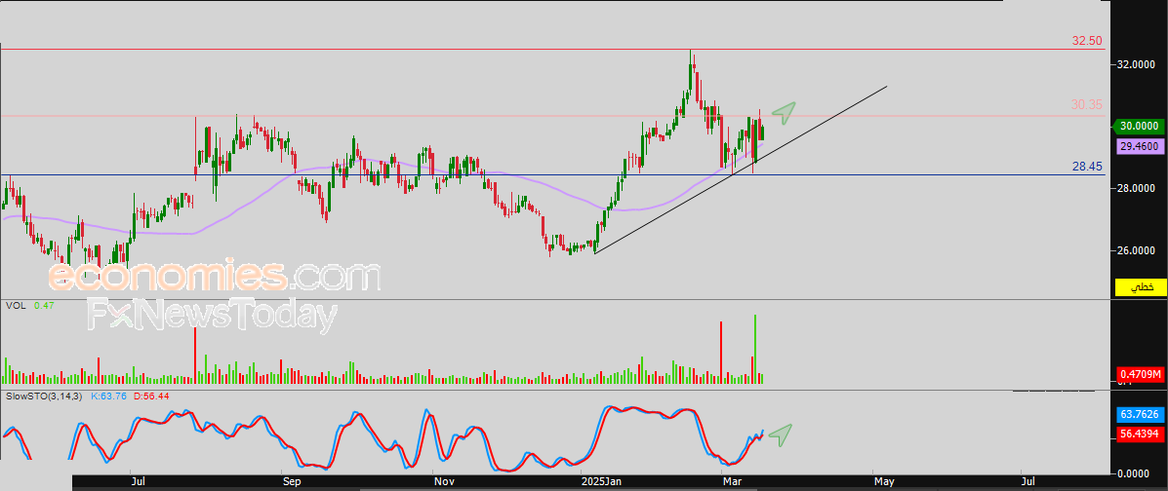Click the 32.0000 price axis value
The width and height of the screenshot is (1168, 491).
pyautogui.click(x=1138, y=65)
